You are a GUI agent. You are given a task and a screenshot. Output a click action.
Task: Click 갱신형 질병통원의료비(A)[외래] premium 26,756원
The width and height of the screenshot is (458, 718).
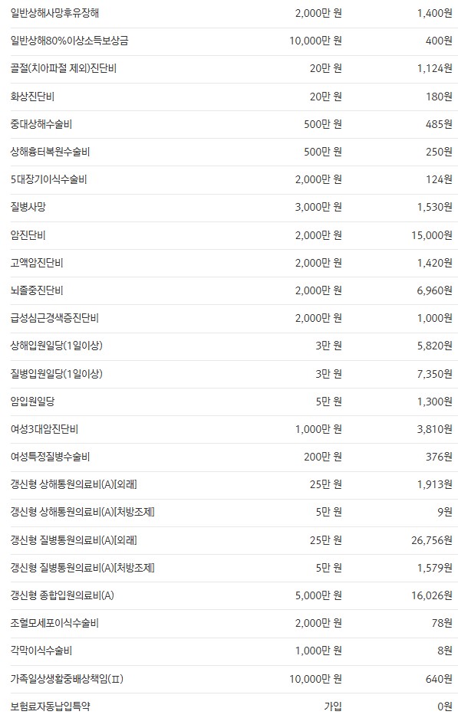(431, 540)
